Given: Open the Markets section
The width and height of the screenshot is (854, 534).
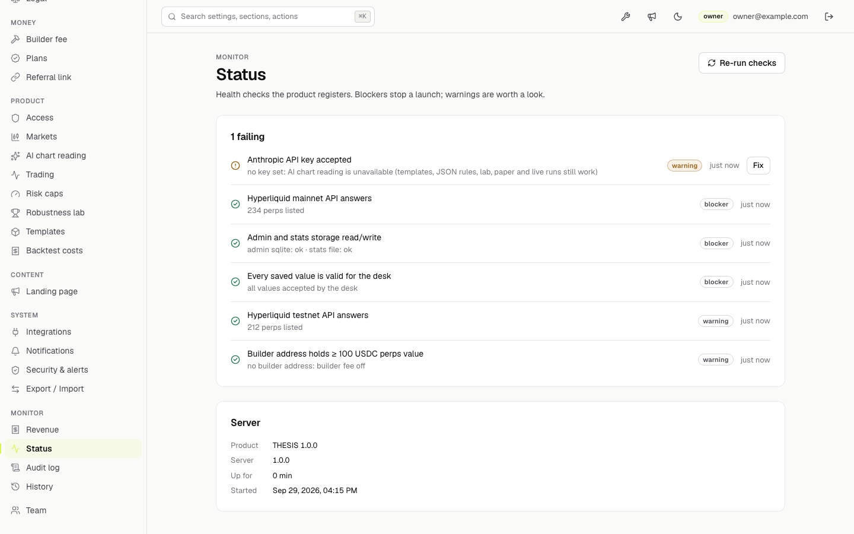Looking at the screenshot, I should tap(73, 136).
